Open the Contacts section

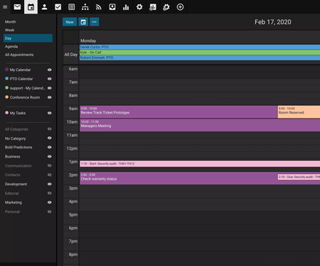point(44,7)
